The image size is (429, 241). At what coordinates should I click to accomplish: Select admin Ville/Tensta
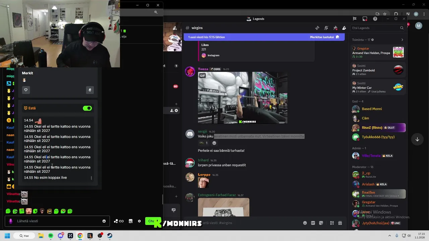pyautogui.click(x=378, y=156)
